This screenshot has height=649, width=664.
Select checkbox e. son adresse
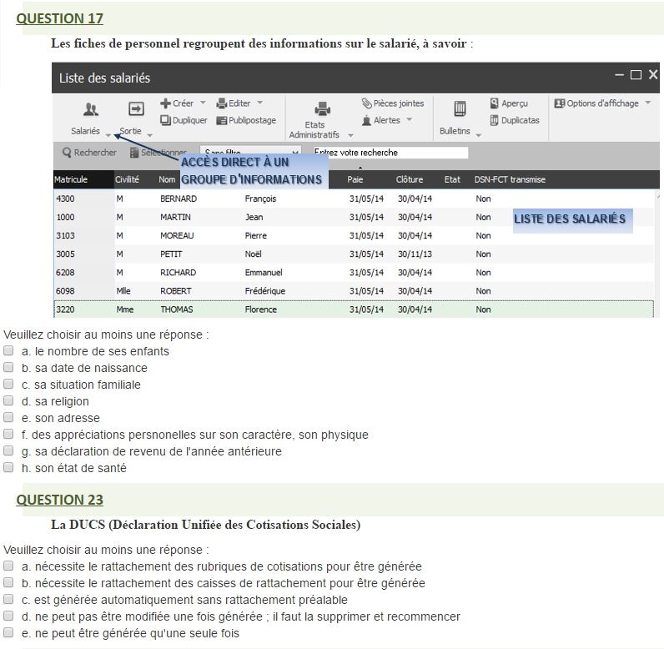[x=8, y=417]
